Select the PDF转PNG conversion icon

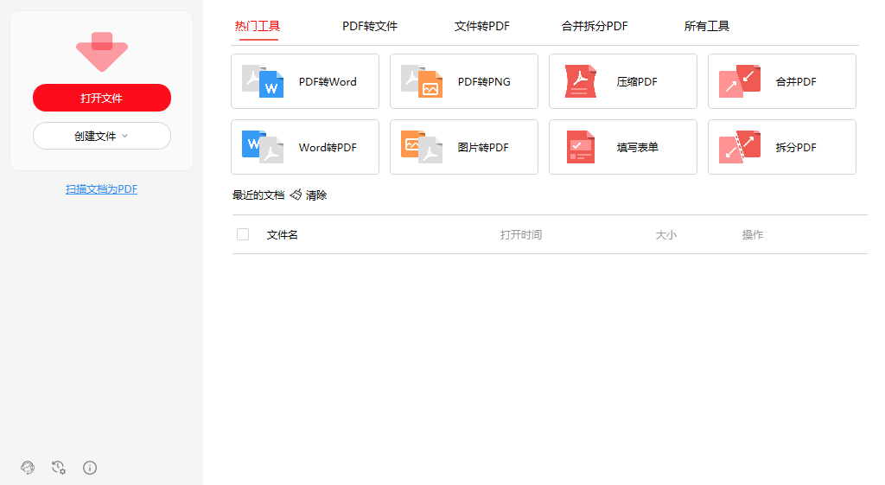[422, 81]
